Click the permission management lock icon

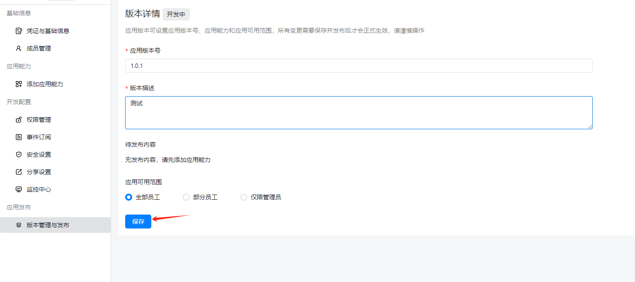[19, 120]
